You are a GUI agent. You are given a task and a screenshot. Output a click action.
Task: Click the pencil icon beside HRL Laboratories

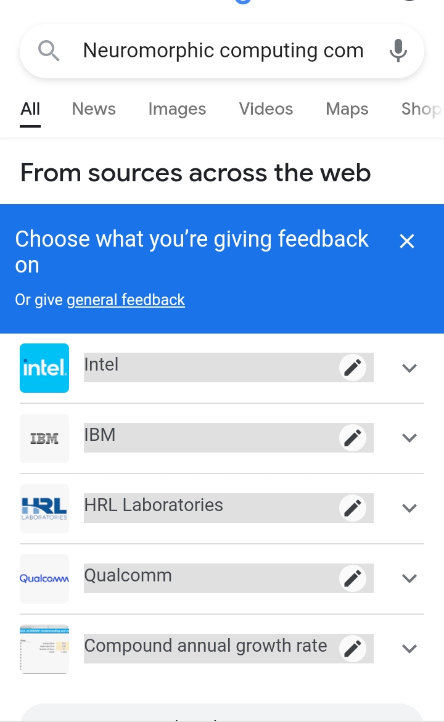point(353,508)
